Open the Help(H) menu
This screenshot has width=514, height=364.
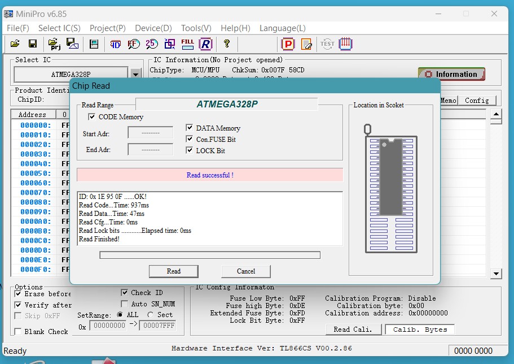[x=235, y=28]
